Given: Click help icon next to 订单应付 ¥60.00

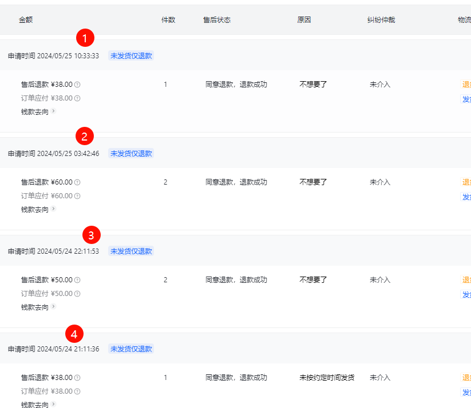Looking at the screenshot, I should click(77, 196).
